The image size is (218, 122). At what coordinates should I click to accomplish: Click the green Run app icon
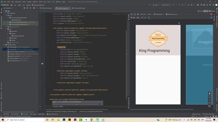(173, 5)
